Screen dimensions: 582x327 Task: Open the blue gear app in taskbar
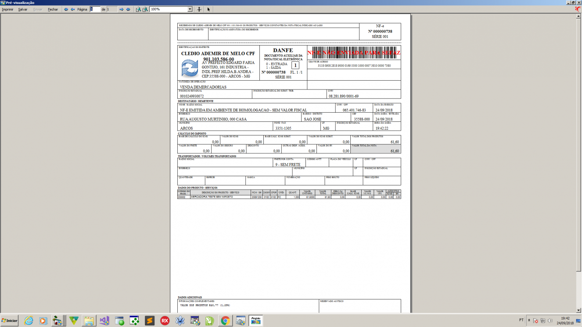(180, 320)
